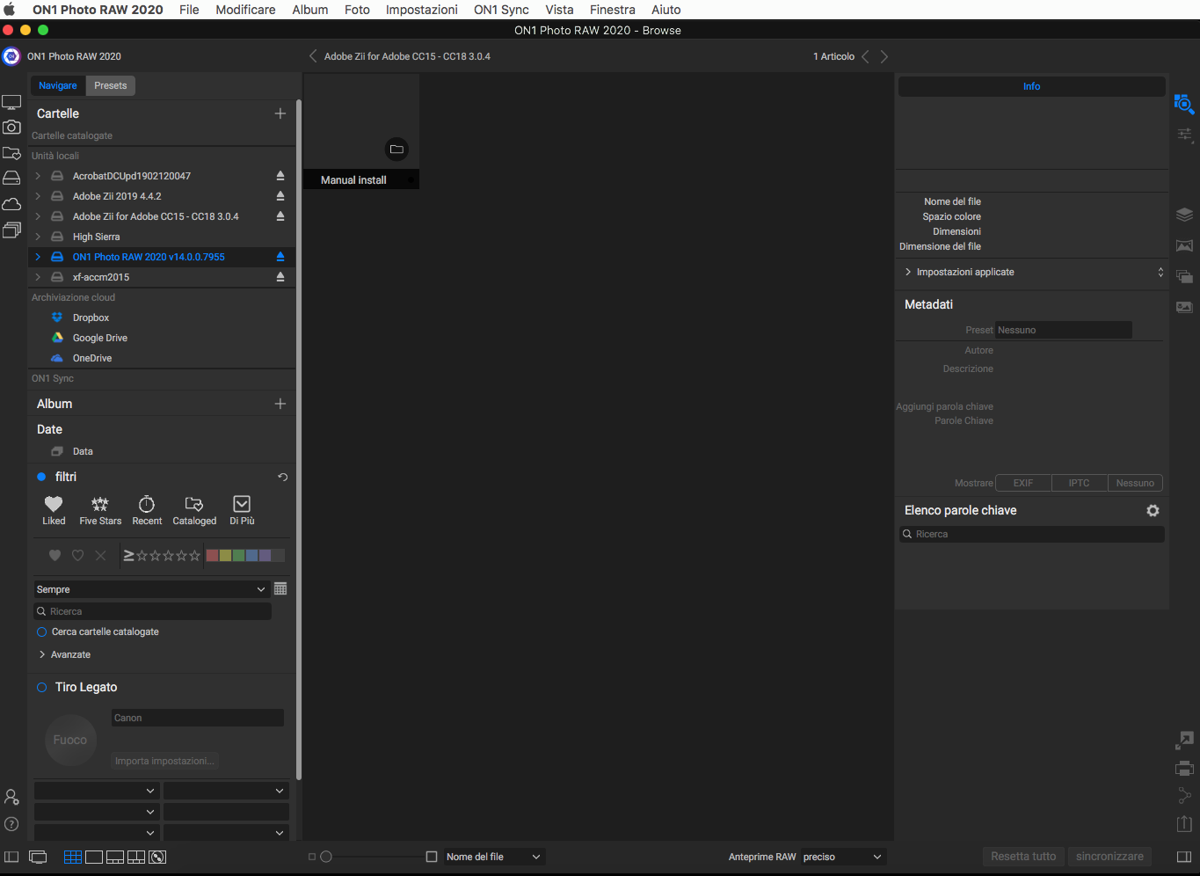This screenshot has width=1200, height=876.
Task: Open the Browse module icon
Action: coord(1184,104)
